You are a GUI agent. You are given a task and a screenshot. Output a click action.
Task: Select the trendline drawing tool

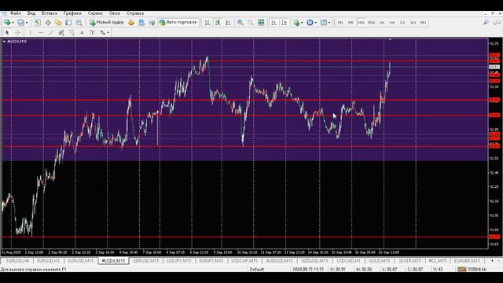click(50, 32)
